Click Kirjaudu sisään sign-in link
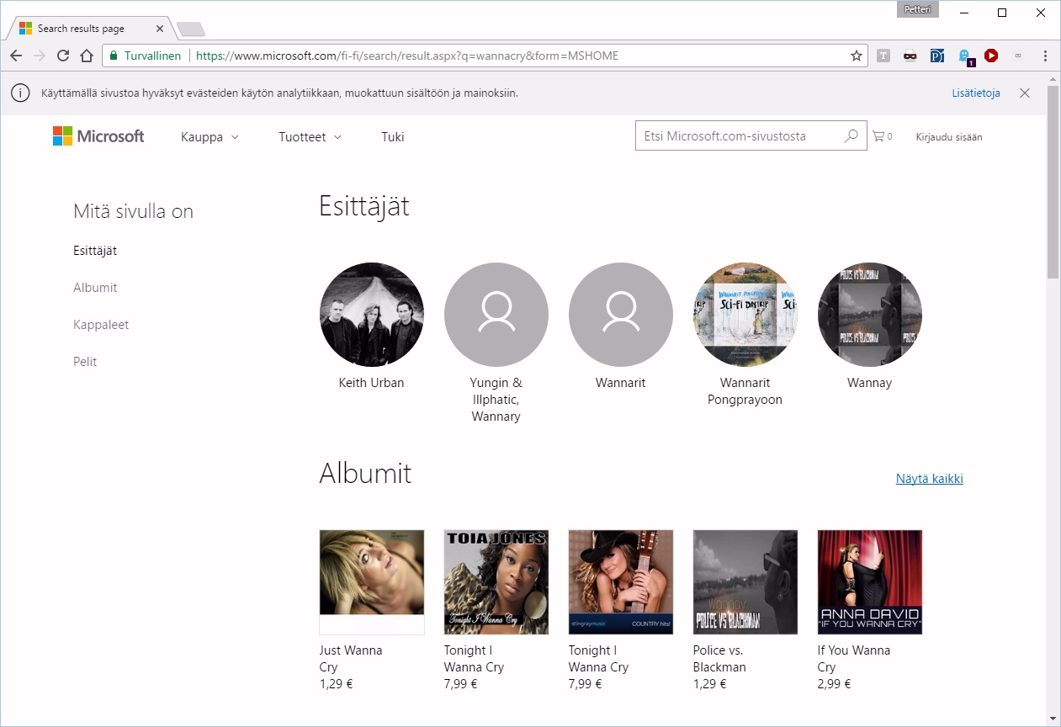Viewport: 1061px width, 727px height. (949, 136)
